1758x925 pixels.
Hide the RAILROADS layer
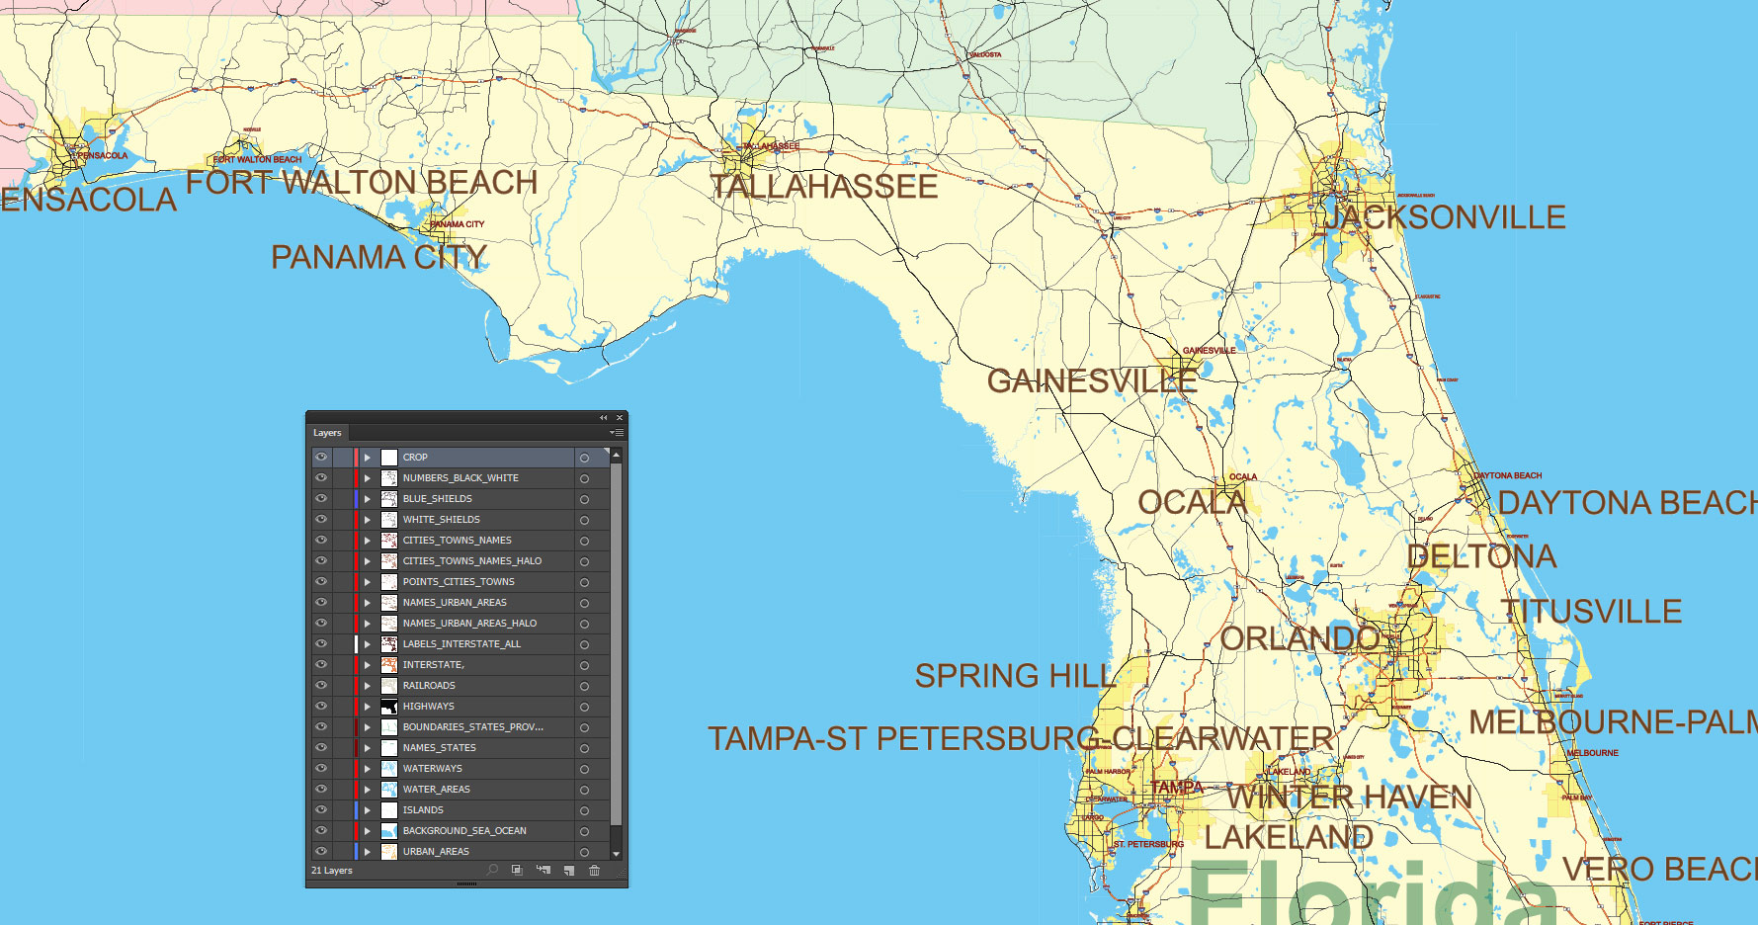point(321,685)
